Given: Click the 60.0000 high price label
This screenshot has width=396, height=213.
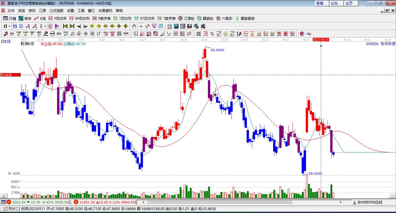Looking at the screenshot, I should click(x=218, y=50).
